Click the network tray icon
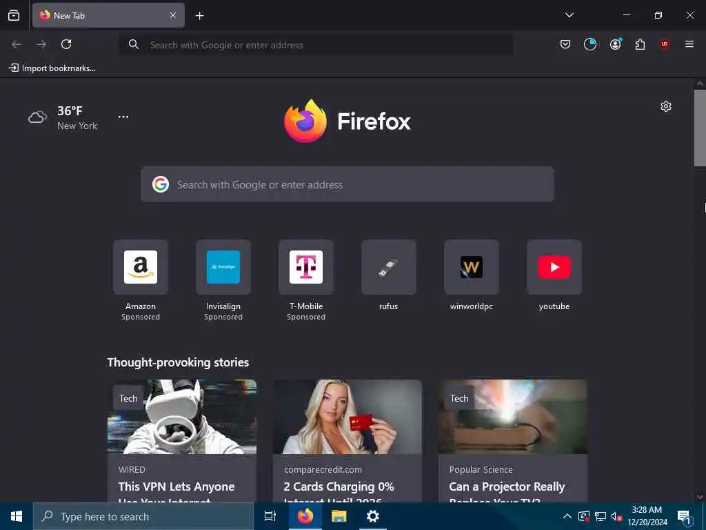This screenshot has height=530, width=706. pyautogui.click(x=601, y=516)
